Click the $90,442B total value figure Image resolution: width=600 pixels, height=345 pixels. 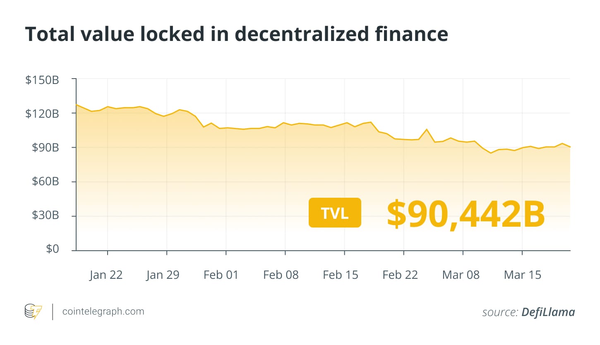click(x=466, y=214)
